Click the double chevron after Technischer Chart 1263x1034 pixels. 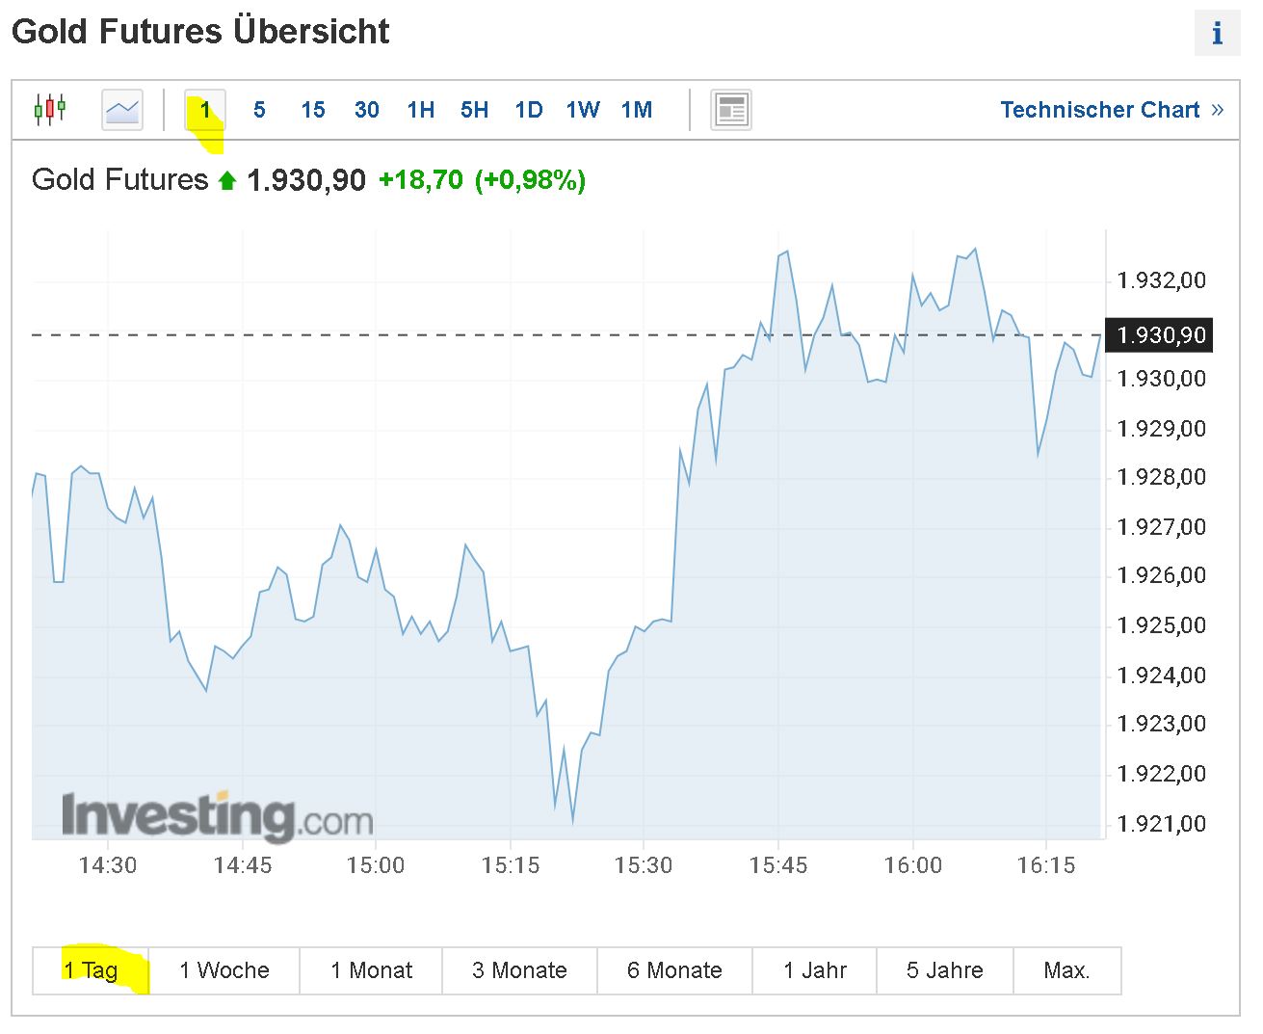[x=1217, y=110]
